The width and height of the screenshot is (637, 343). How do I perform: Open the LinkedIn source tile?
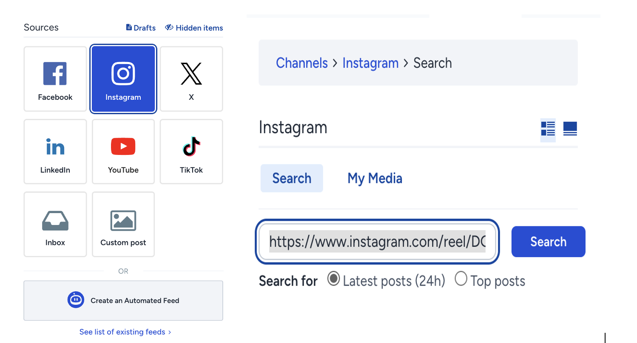(x=55, y=152)
